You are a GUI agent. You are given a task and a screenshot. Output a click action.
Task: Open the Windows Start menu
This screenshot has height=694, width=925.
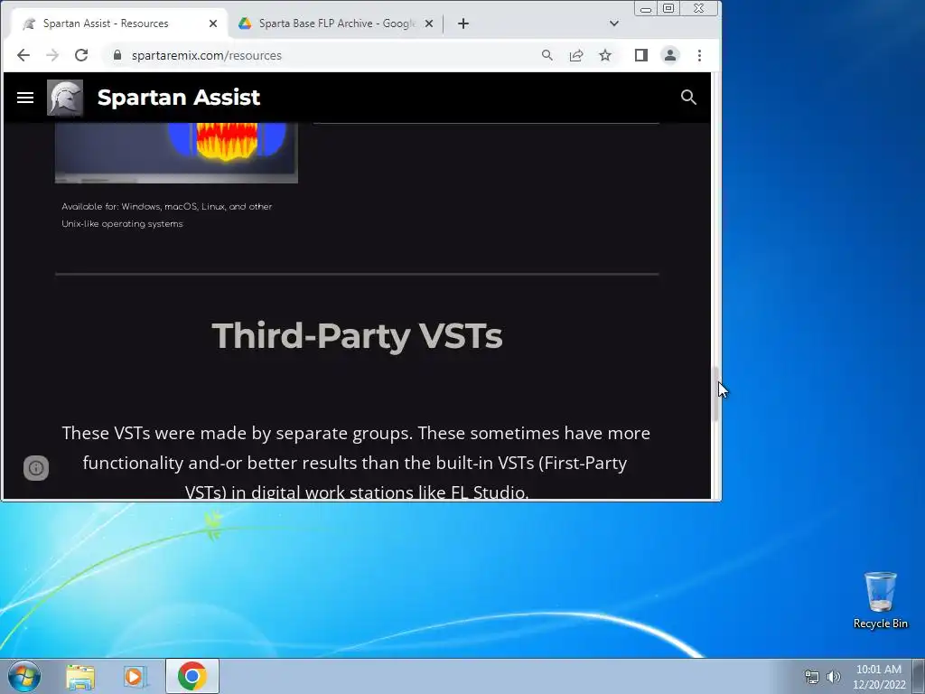point(24,676)
